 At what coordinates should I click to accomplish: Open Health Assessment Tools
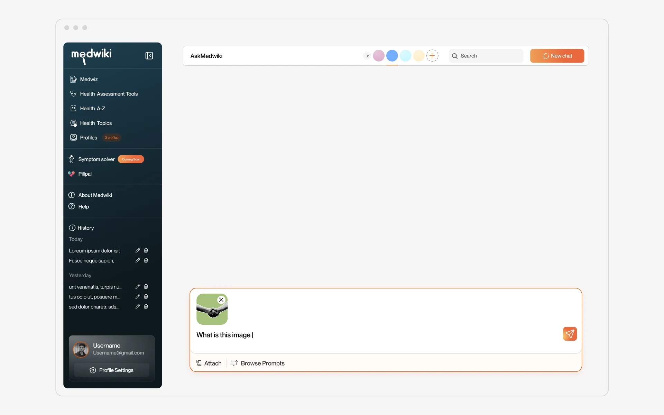click(x=104, y=94)
